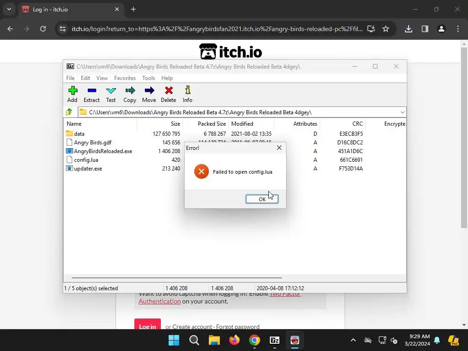Click the muted volume tray icon
Screen dimensions: 468x351
pyautogui.click(x=394, y=340)
